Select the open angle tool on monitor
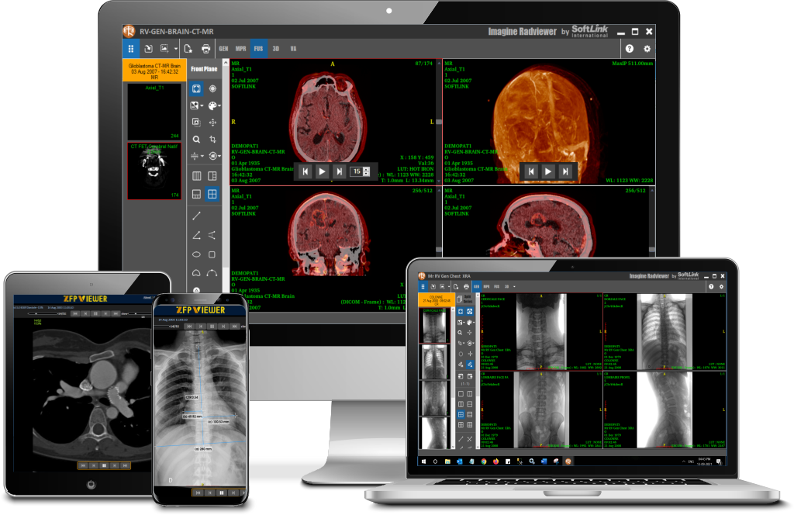Viewport: 794px width, 515px height. [212, 235]
